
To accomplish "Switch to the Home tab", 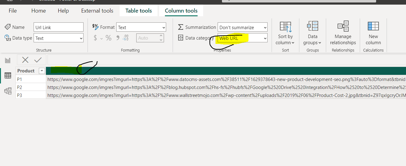I will [x=39, y=11].
